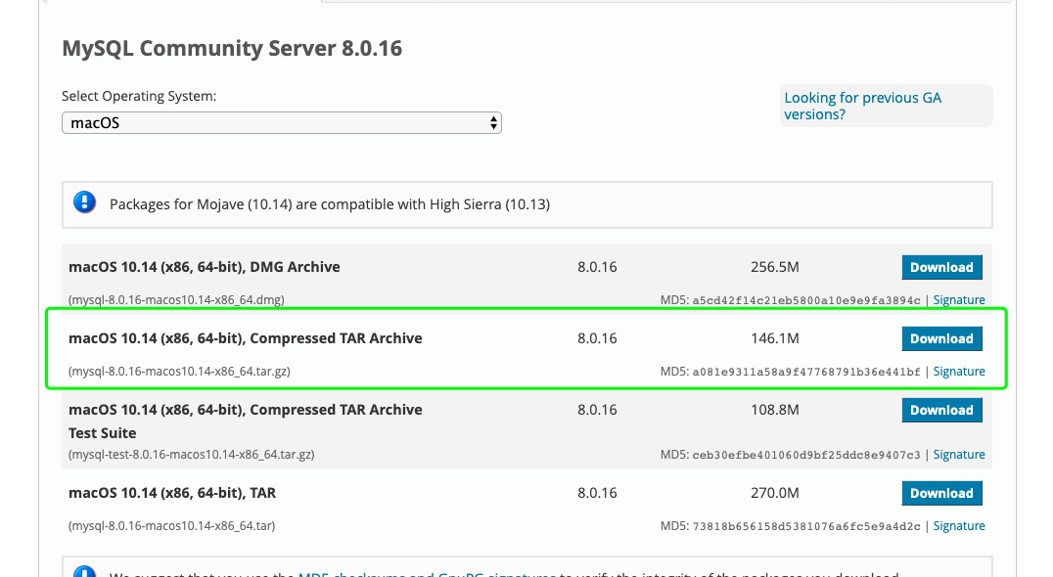Viewport: 1053px width, 577px height.
Task: Download the 270.0M TAR package
Action: point(941,493)
